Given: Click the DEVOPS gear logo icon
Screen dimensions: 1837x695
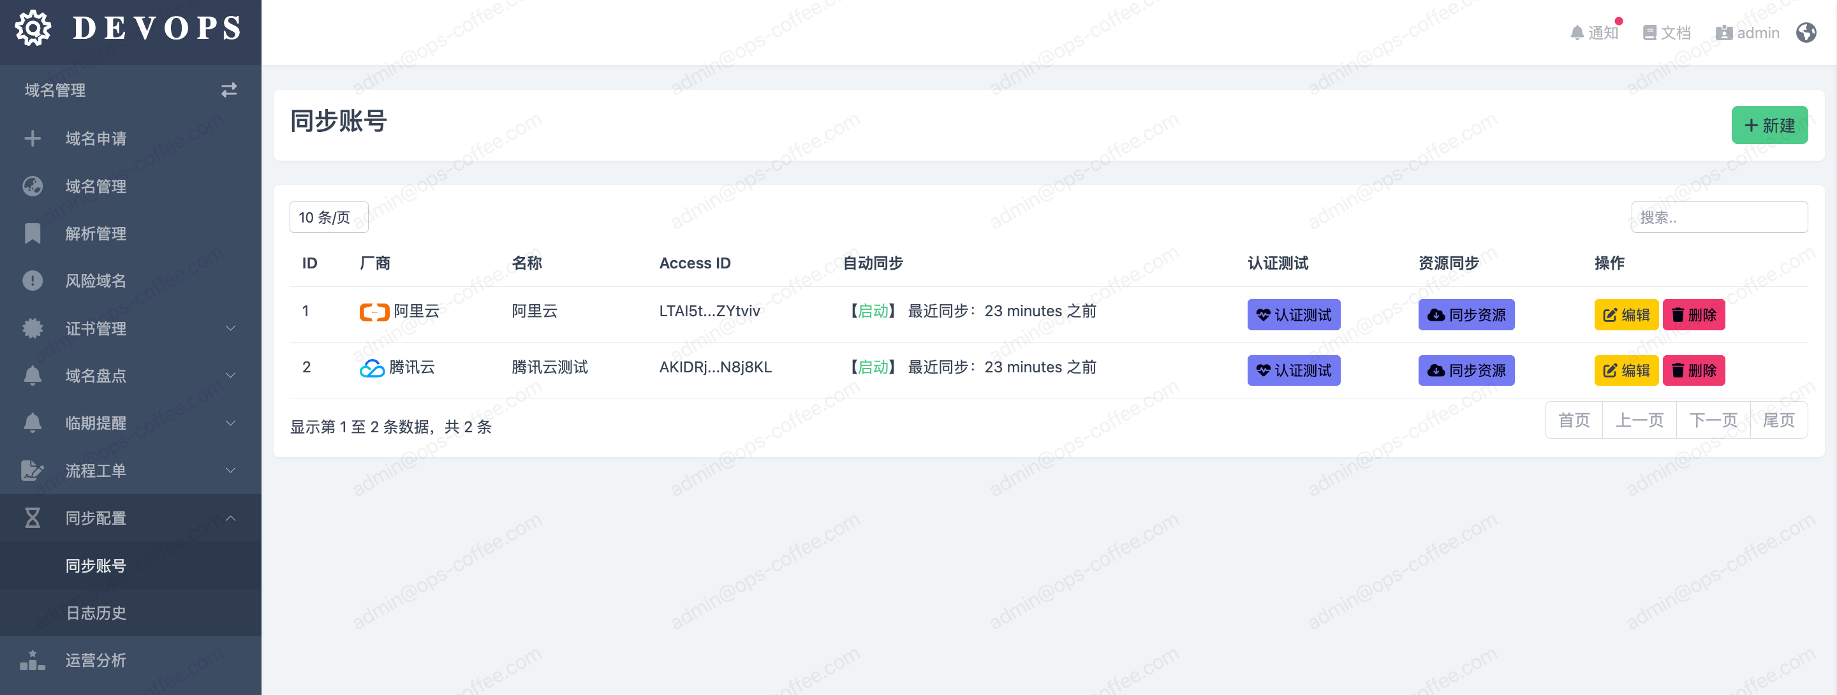Looking at the screenshot, I should (33, 29).
